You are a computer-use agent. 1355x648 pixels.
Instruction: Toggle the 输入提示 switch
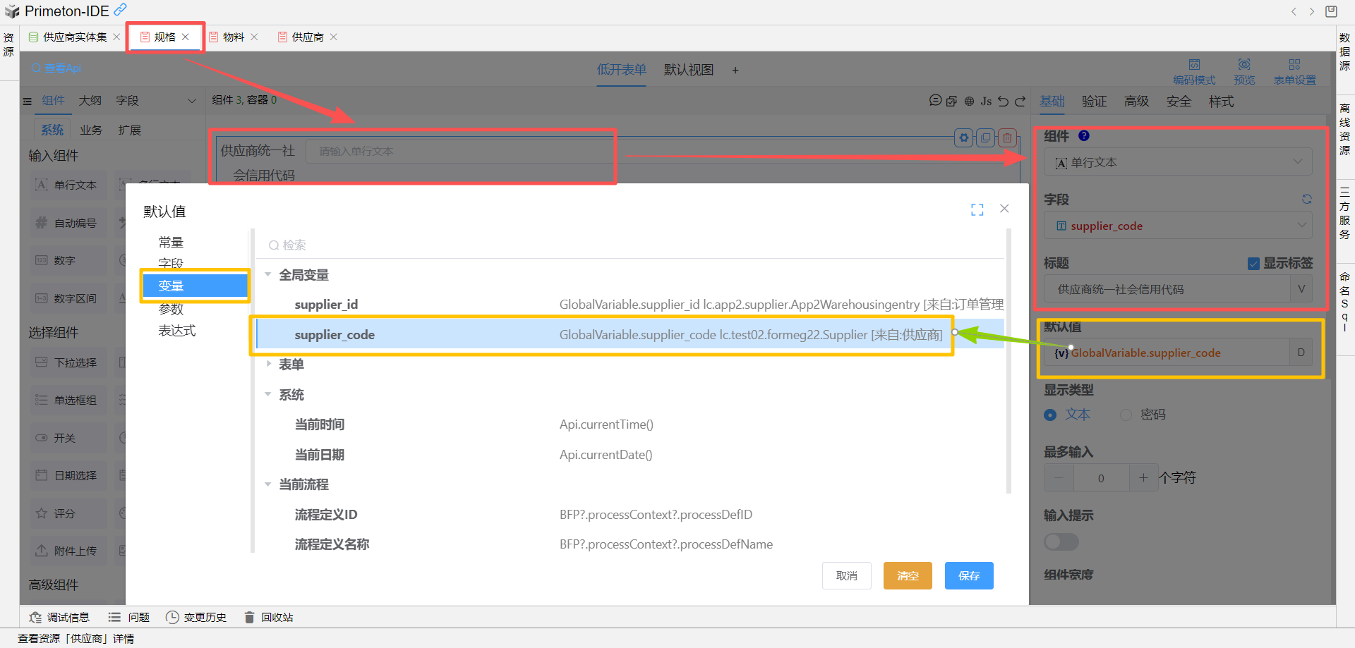coord(1061,542)
